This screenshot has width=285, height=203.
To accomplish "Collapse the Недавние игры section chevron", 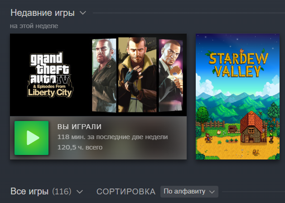I will [83, 13].
